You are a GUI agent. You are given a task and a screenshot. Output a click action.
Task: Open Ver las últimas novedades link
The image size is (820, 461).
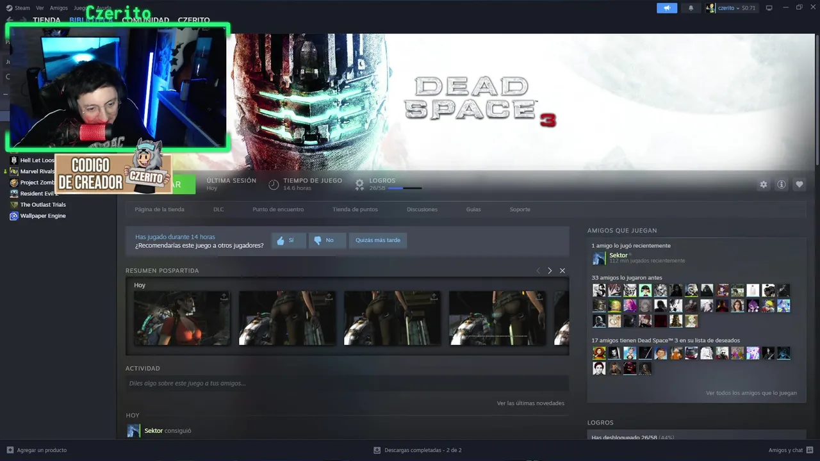pos(530,403)
